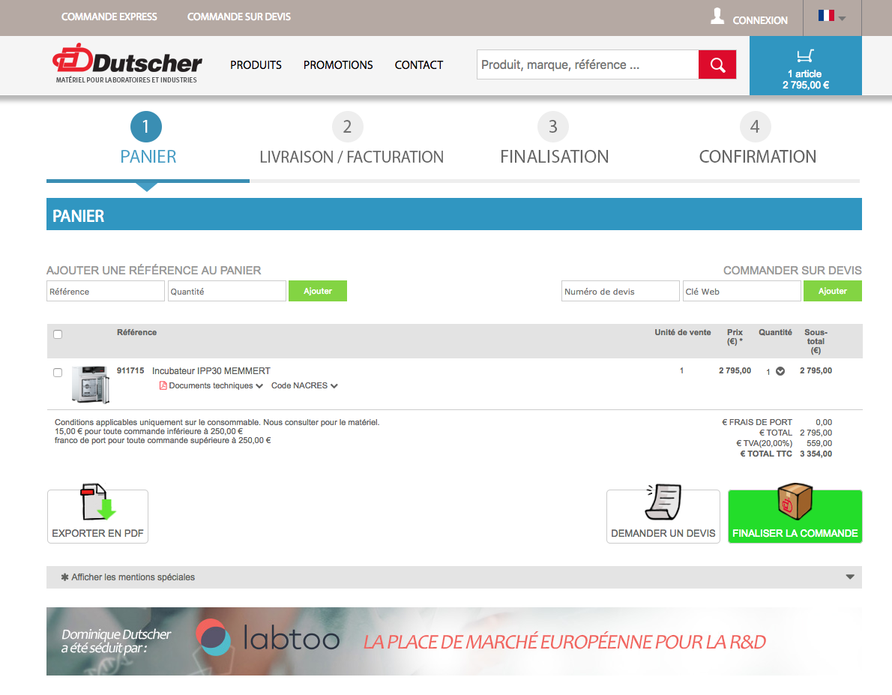
Task: Open the Produits menu
Action: [x=256, y=65]
